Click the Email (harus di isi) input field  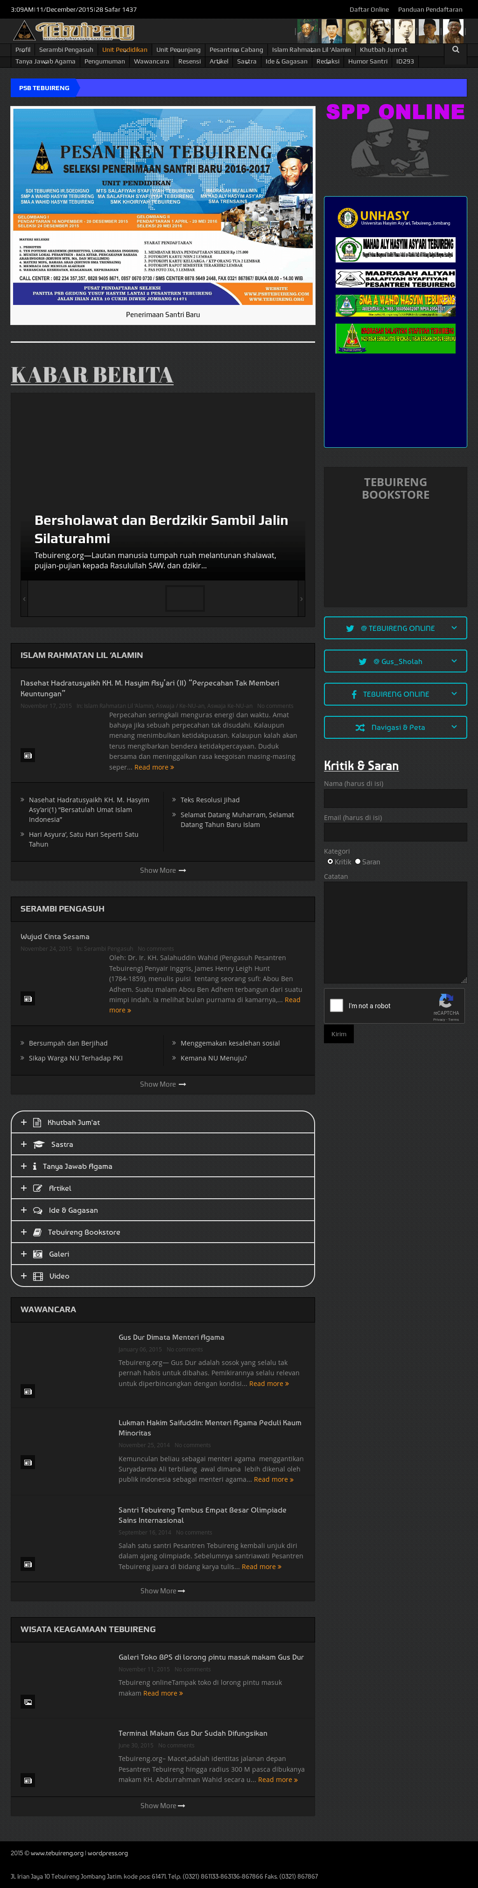coord(395,832)
